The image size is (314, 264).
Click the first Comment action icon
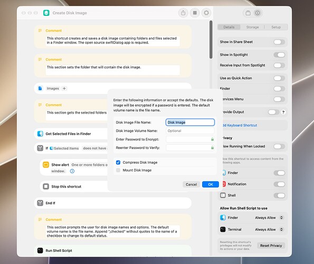tap(40, 31)
